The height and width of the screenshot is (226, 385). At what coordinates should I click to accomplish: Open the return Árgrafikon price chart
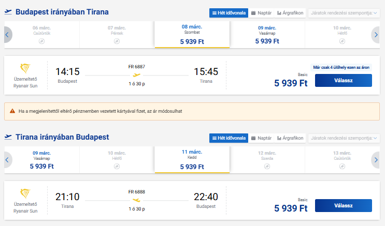(290, 138)
